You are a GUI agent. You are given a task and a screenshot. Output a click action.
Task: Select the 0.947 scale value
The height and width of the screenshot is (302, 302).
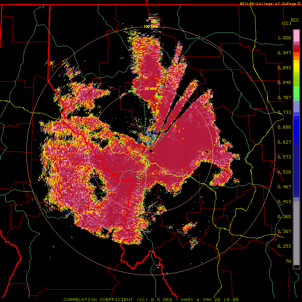(284, 53)
